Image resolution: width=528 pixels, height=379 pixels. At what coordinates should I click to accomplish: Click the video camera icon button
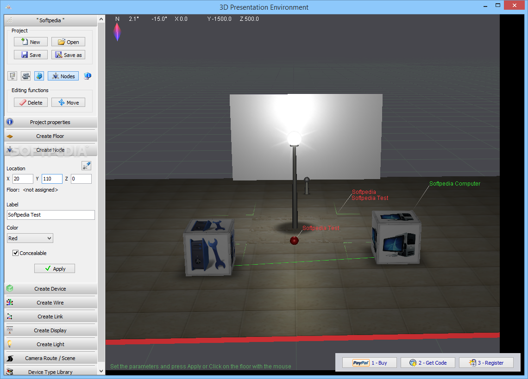point(25,76)
